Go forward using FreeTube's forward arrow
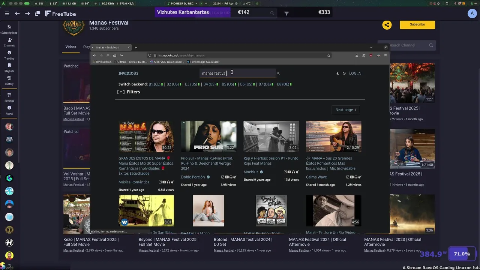 click(x=27, y=13)
